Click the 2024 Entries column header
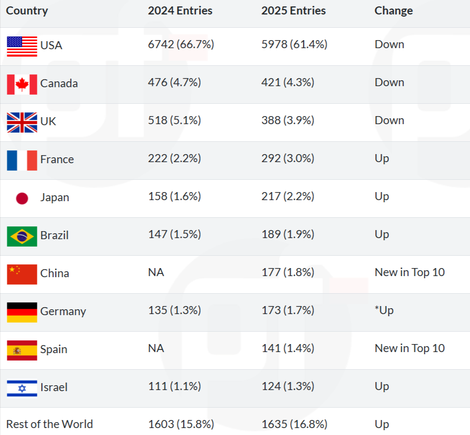Screen dimensions: 470x435 (180, 11)
